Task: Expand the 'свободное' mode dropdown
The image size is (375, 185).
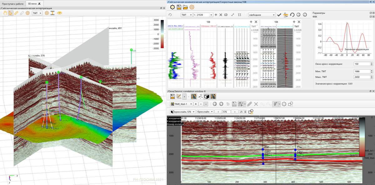Action: point(262,15)
